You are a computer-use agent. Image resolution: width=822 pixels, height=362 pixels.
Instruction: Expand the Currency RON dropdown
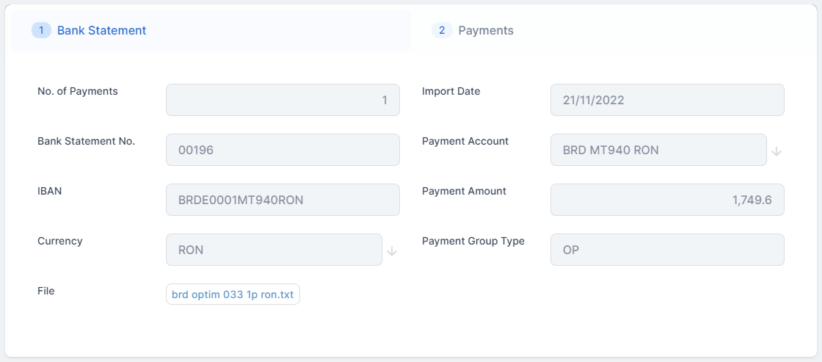pos(274,250)
